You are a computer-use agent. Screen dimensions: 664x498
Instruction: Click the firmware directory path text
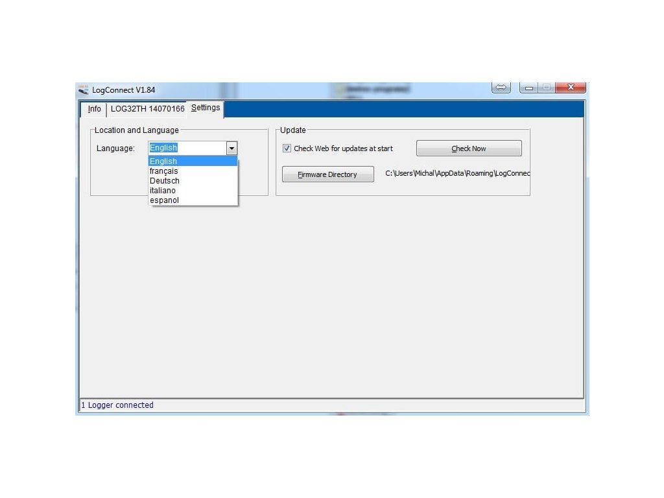point(457,173)
